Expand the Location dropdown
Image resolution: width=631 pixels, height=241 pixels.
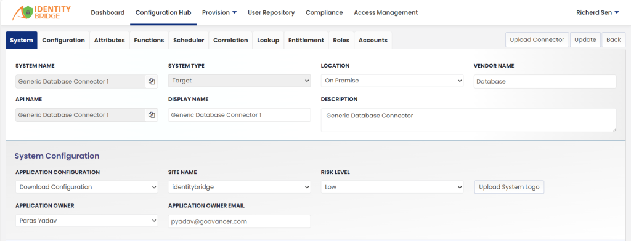[392, 81]
